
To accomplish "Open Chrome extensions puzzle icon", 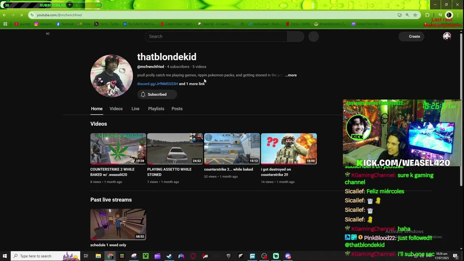I will pos(427,15).
